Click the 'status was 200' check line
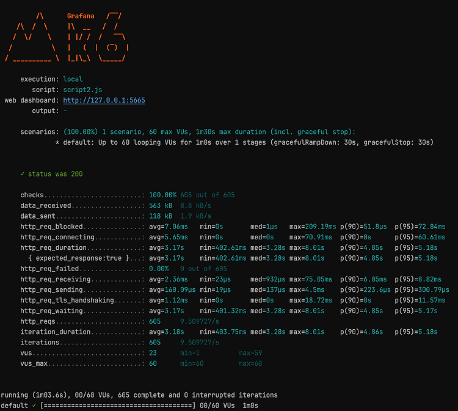 tap(51, 174)
